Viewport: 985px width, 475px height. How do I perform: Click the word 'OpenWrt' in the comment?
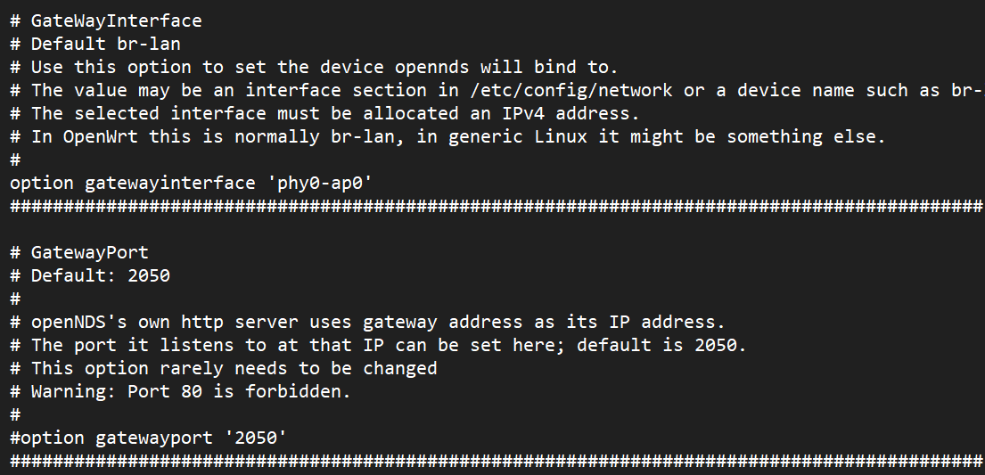[100, 137]
